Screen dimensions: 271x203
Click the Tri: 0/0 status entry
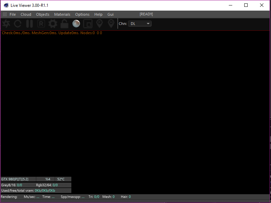[x=94, y=197]
